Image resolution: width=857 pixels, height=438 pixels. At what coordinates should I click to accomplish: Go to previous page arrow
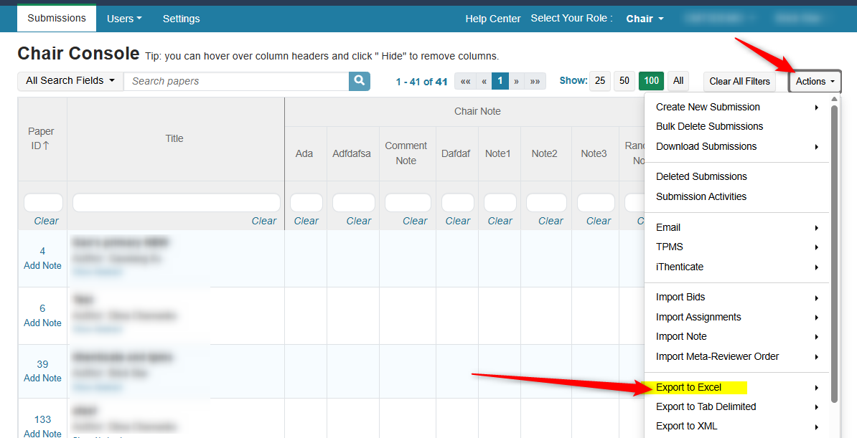[484, 81]
